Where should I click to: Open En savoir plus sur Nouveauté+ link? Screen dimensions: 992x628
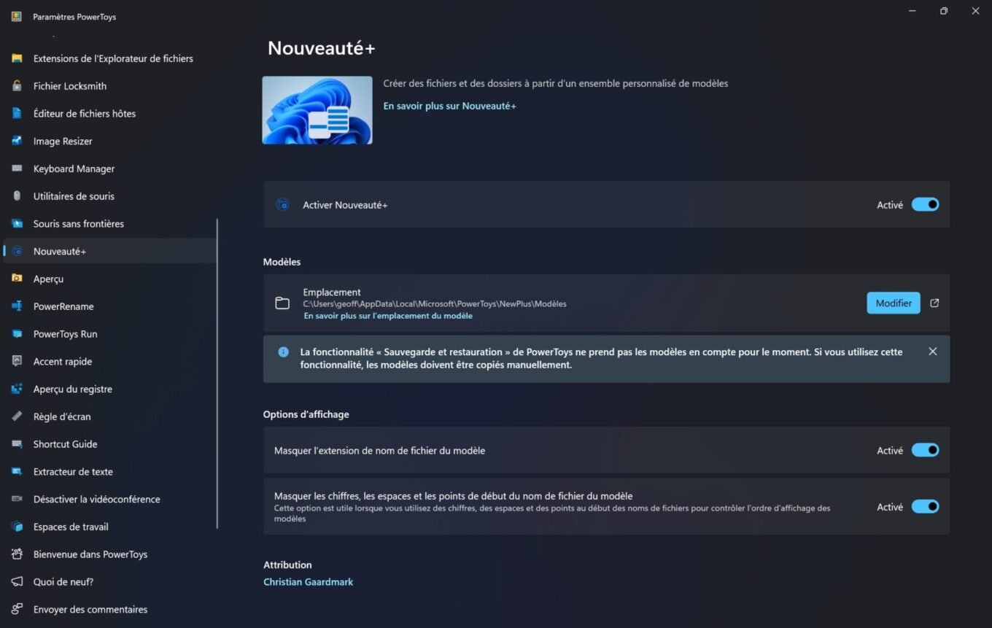(449, 106)
